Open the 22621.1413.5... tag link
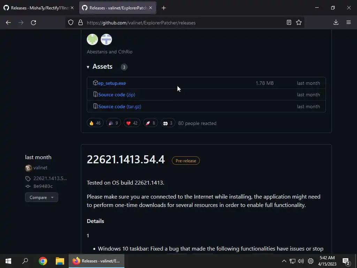The height and width of the screenshot is (268, 357). tap(50, 178)
